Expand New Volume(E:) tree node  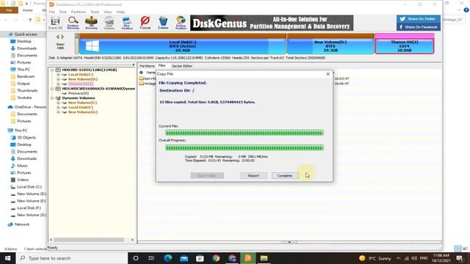coord(58,103)
